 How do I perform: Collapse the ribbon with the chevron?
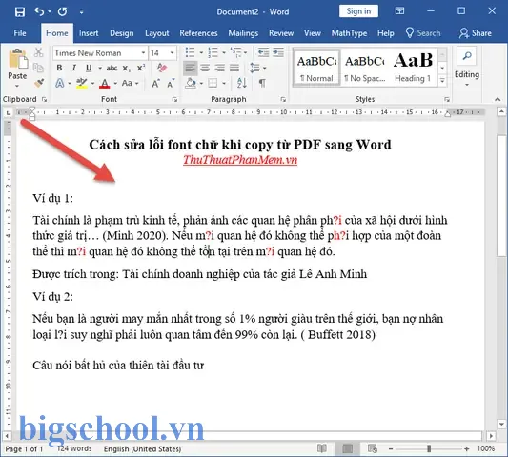(498, 99)
